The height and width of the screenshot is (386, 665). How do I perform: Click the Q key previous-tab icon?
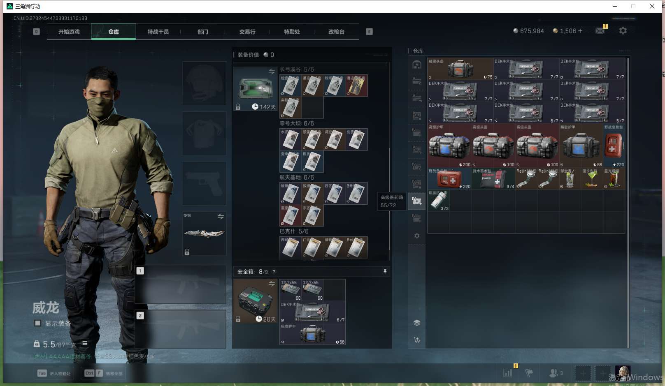(36, 32)
